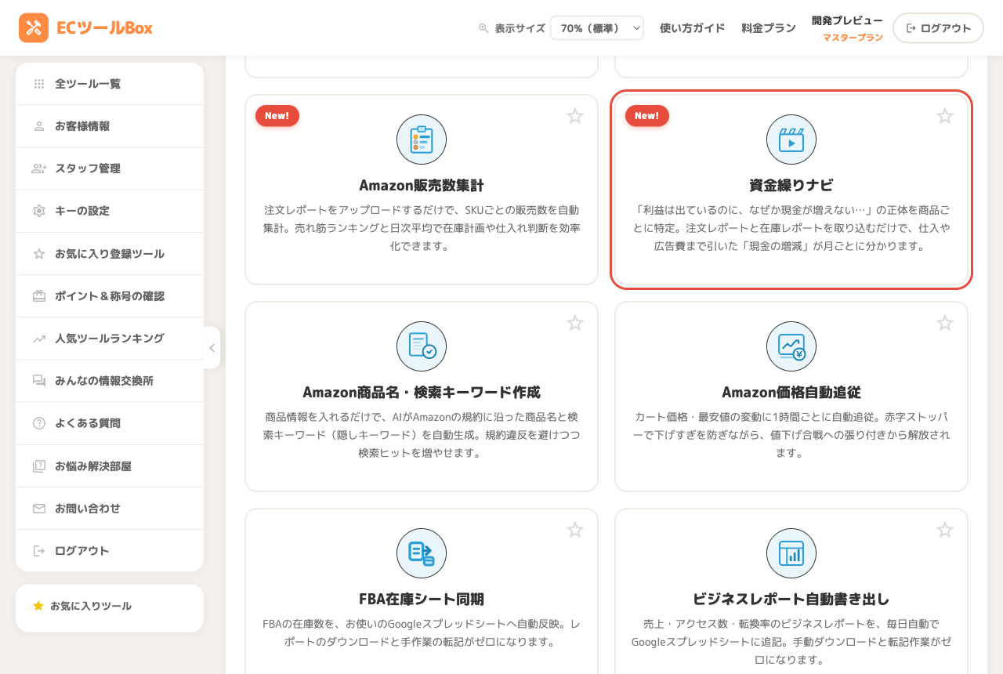Open the FBA在庫シート同期 sync icon

[x=422, y=553]
